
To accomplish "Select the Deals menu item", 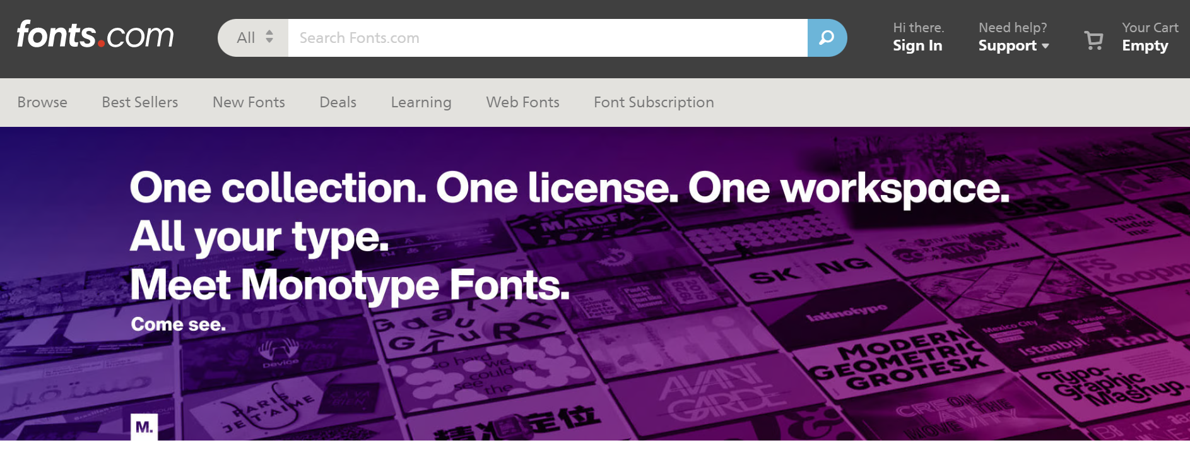I will (338, 102).
